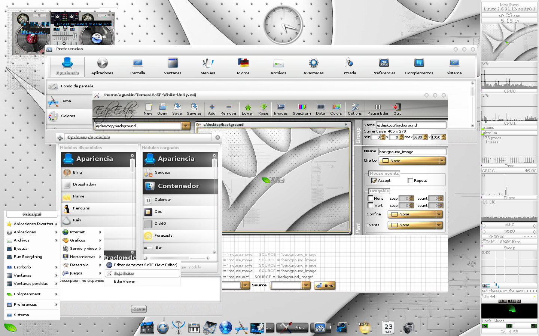Select Edje Viewer from the Desarrollo submenu
The image size is (539, 336).
(125, 281)
